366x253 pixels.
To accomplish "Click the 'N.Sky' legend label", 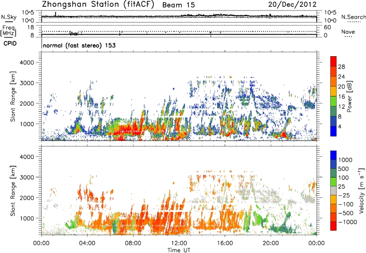I will (x=9, y=17).
